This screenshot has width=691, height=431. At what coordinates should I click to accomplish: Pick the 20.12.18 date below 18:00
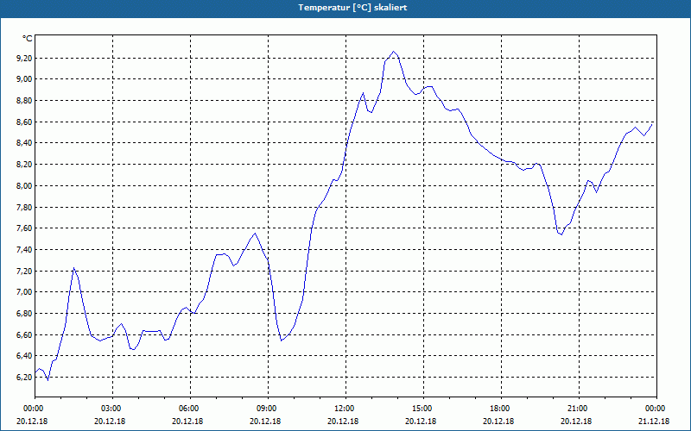[x=498, y=422]
